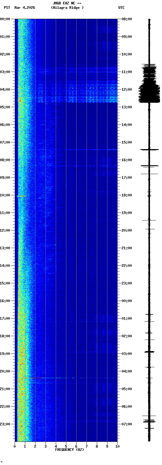Click frequency tick label "7"
This screenshot has width=162, height=465.
pos(87,447)
